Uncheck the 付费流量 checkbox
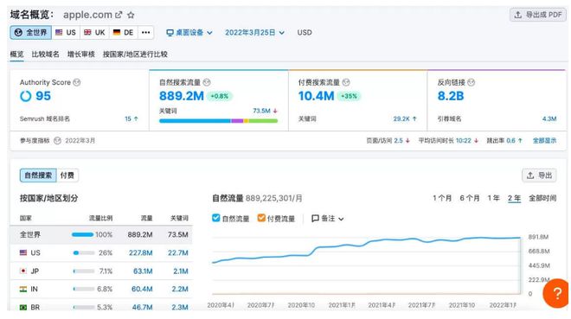The width and height of the screenshot is (571, 319). (x=261, y=218)
